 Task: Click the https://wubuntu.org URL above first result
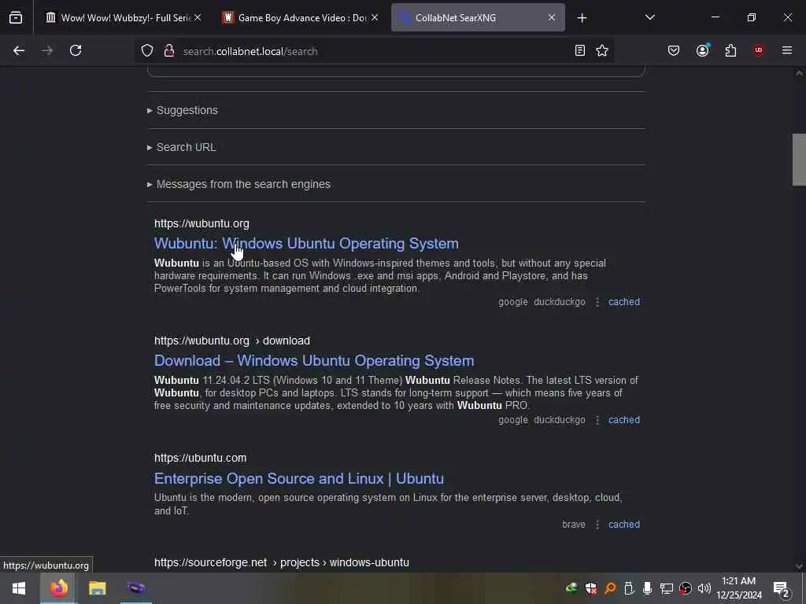[x=201, y=224]
